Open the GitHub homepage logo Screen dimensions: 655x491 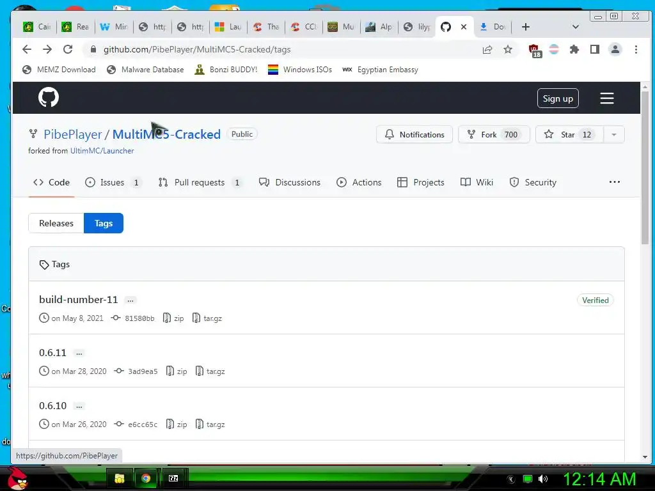point(49,98)
